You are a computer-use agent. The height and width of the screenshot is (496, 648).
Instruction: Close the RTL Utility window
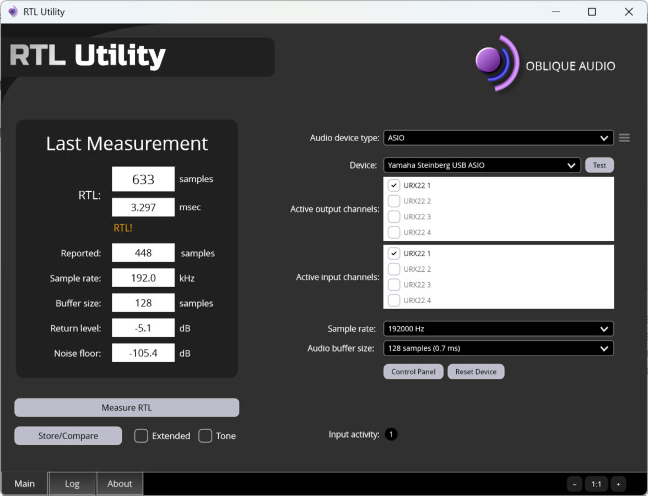point(629,12)
